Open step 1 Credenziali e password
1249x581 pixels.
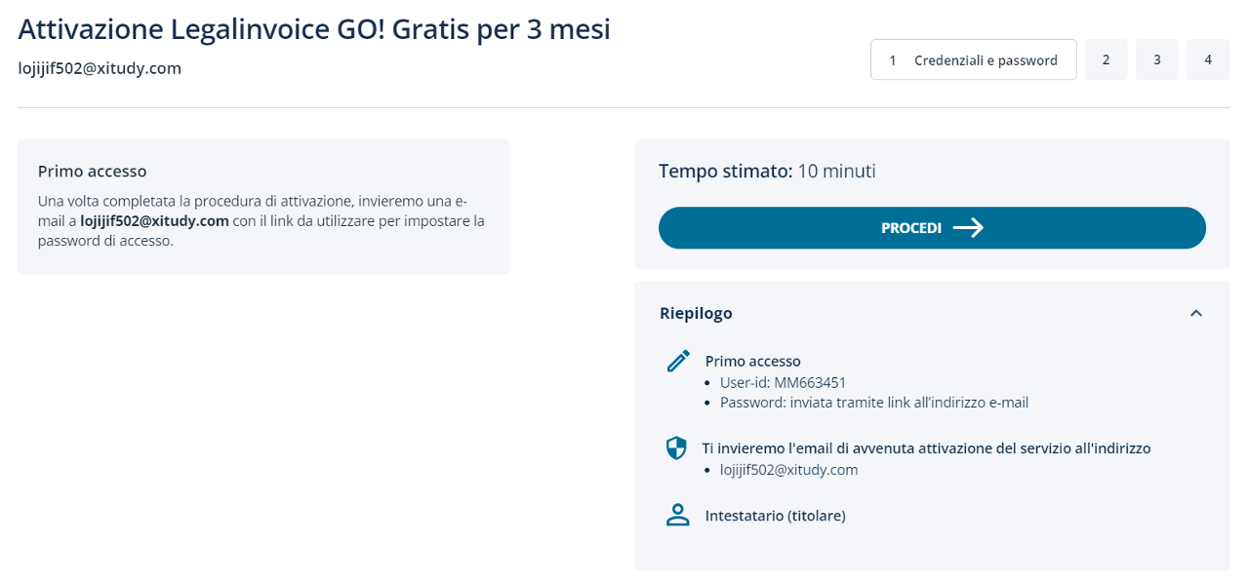point(973,59)
